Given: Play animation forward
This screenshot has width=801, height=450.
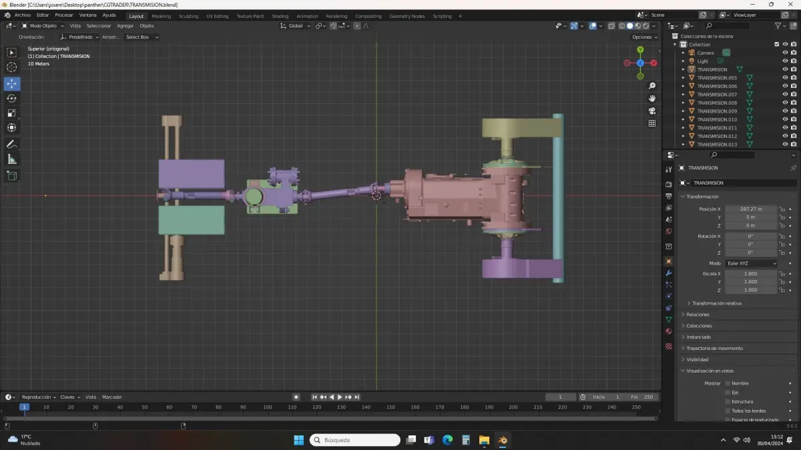Looking at the screenshot, I should (x=340, y=397).
